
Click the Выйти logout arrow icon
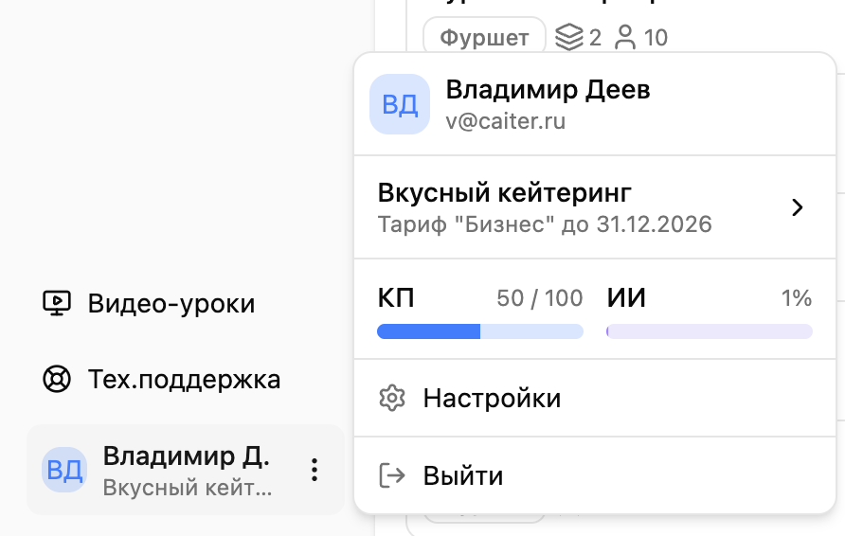click(x=391, y=475)
